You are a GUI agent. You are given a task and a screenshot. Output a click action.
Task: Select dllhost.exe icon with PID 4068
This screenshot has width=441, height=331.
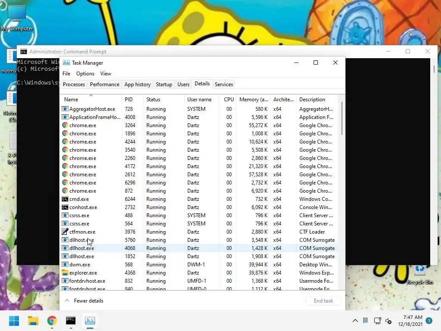(x=65, y=248)
